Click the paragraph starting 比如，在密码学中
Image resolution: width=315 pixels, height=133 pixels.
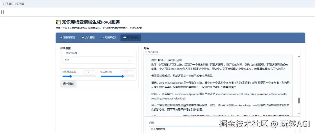coord(219,96)
